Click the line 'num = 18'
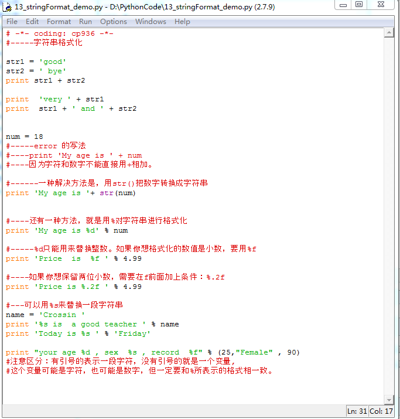This screenshot has height=419, width=400. click(24, 137)
